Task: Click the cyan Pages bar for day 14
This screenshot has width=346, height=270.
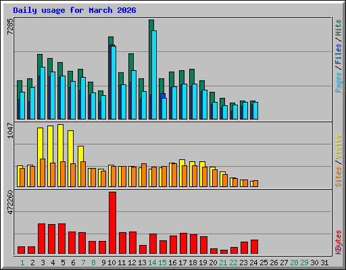Action: tap(154, 75)
